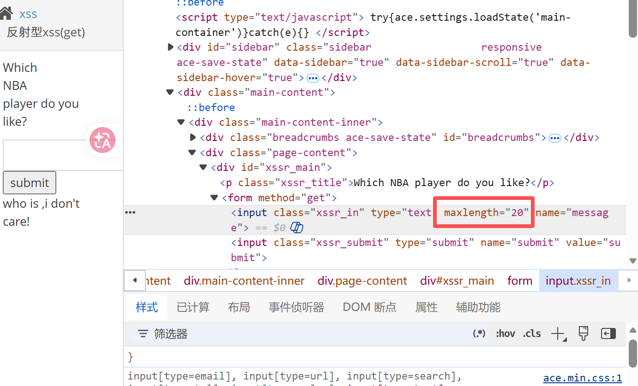The image size is (638, 386).
Task: Select div#xssr_main in the breadcrumb trail
Action: [x=457, y=281]
